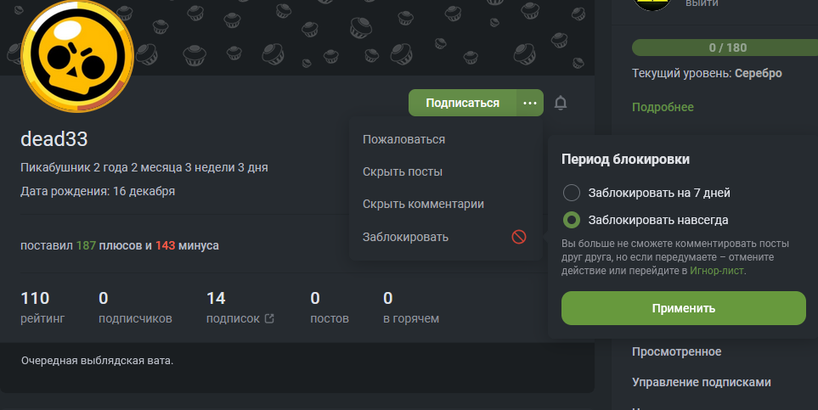This screenshot has width=818, height=410.
Task: Click the Подписаться button
Action: tap(462, 103)
